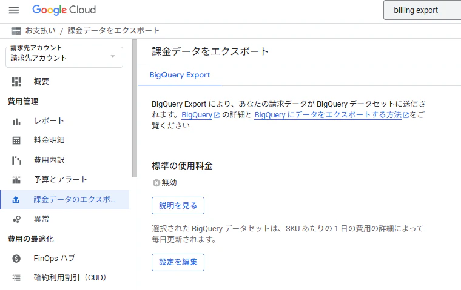Open 確約利用割引（CUD） in the sidebar

pyautogui.click(x=65, y=278)
